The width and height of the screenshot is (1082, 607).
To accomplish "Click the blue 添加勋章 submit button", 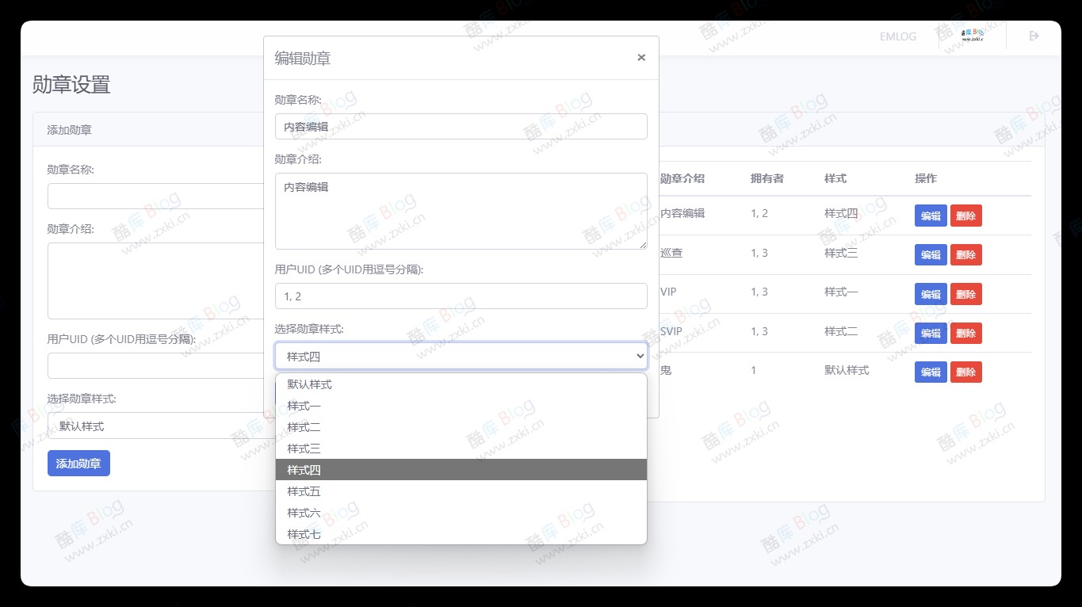I will (78, 464).
